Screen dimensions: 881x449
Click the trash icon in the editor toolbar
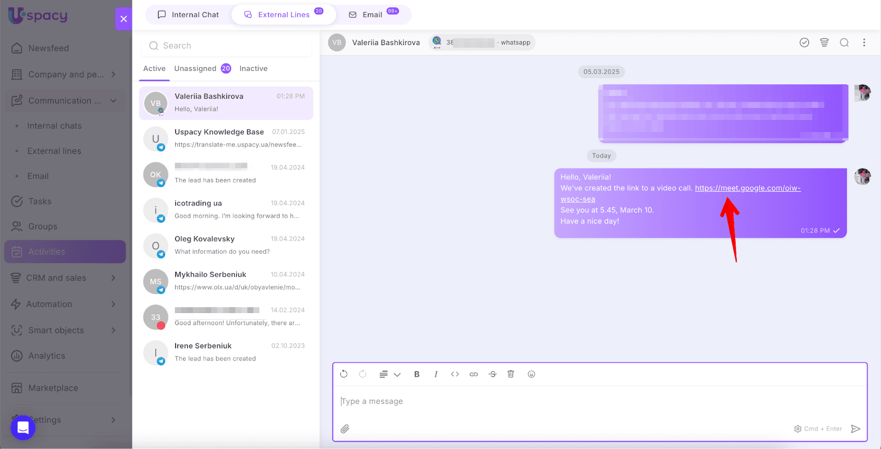(x=510, y=374)
